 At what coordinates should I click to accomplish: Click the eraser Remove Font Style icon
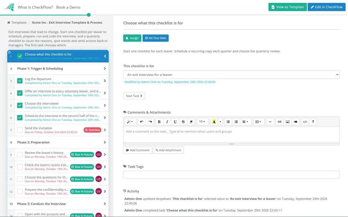click(191, 122)
